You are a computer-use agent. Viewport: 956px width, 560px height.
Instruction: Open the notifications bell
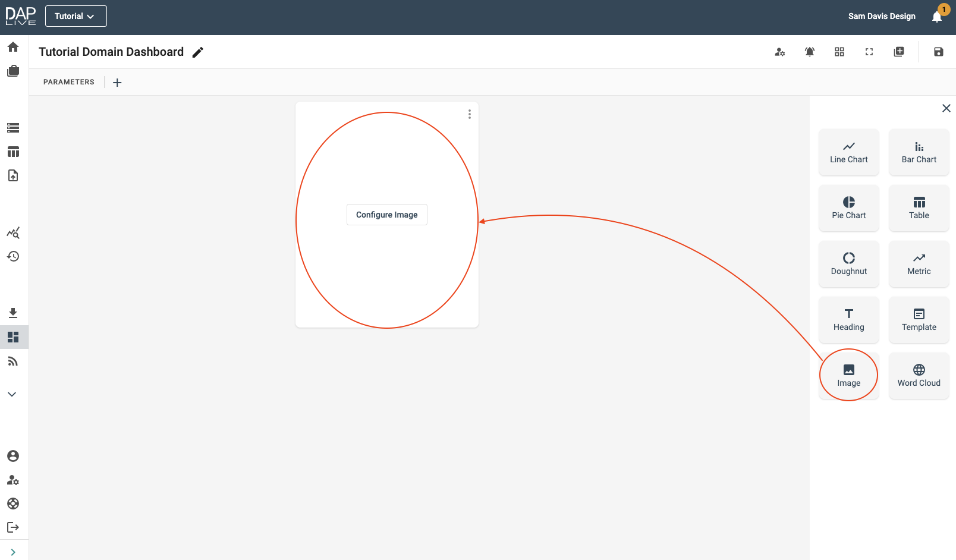937,17
